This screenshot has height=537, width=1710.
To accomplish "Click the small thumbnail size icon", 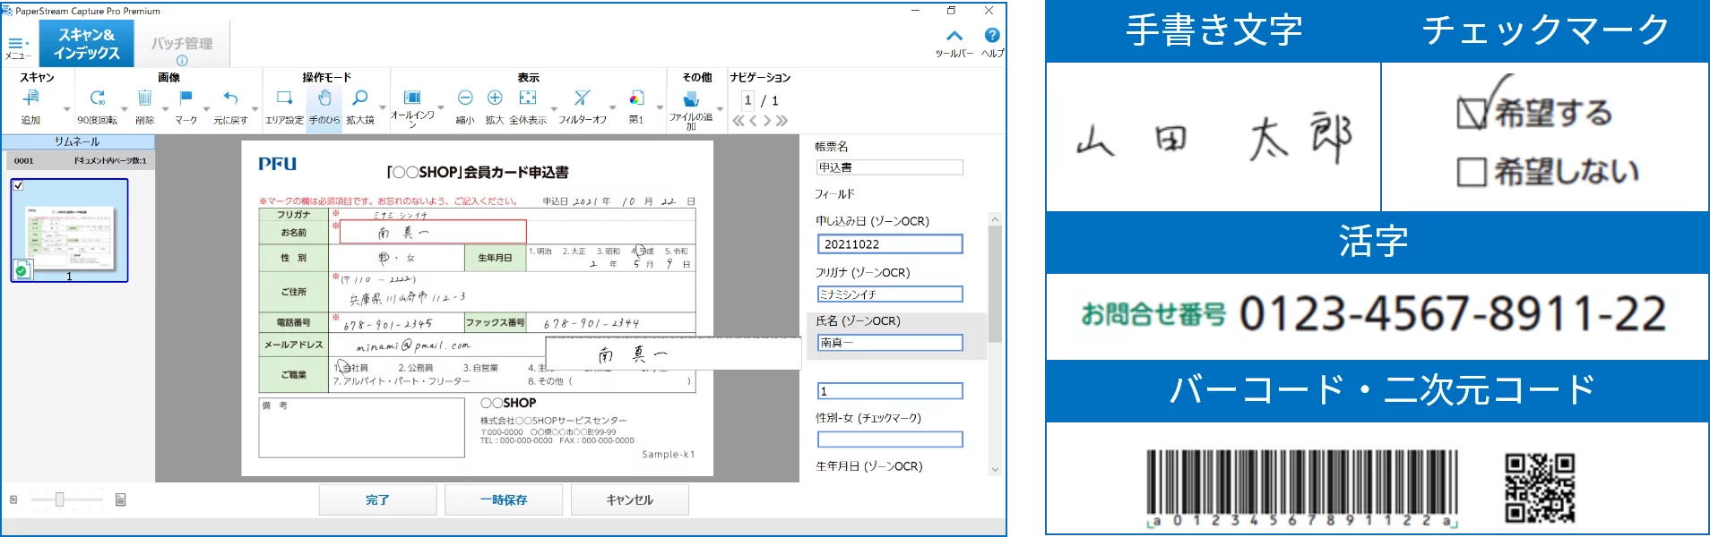I will [x=13, y=499].
